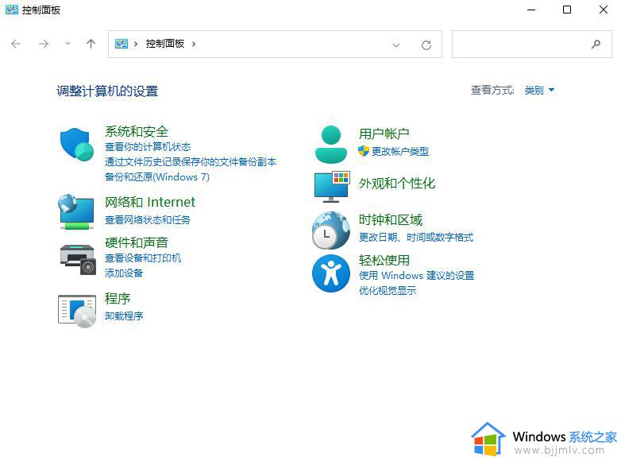Go up one level with up arrow
The width and height of the screenshot is (621, 461).
(91, 44)
